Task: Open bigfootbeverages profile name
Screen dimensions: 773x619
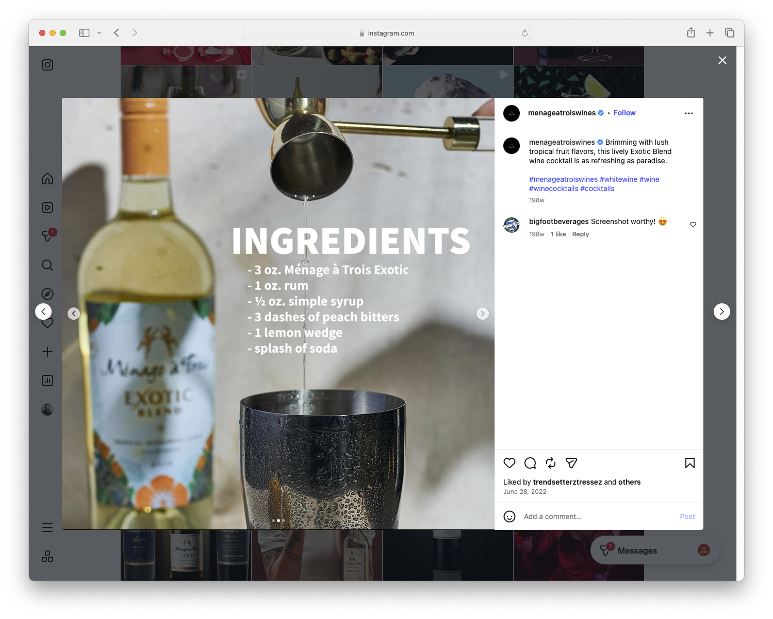Action: point(559,221)
